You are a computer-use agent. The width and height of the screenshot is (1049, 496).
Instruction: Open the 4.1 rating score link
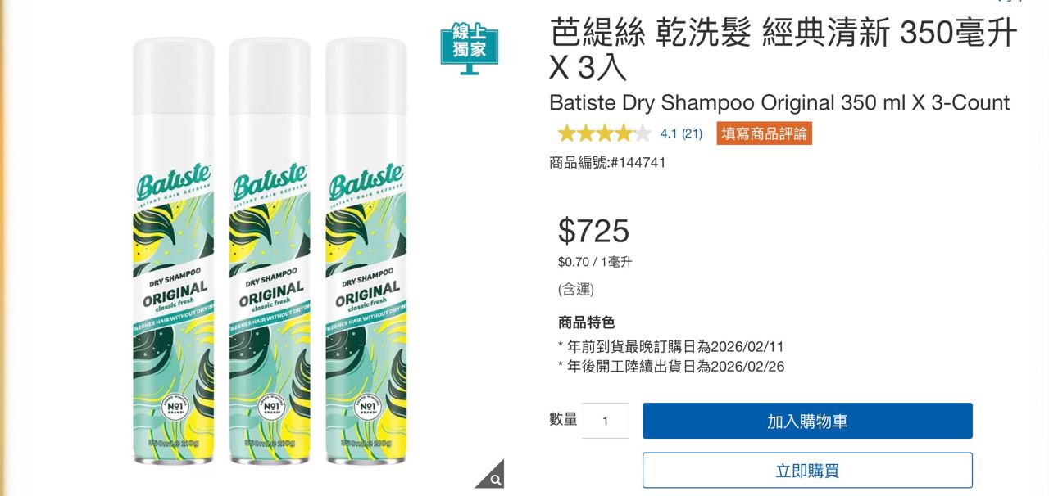pyautogui.click(x=669, y=133)
